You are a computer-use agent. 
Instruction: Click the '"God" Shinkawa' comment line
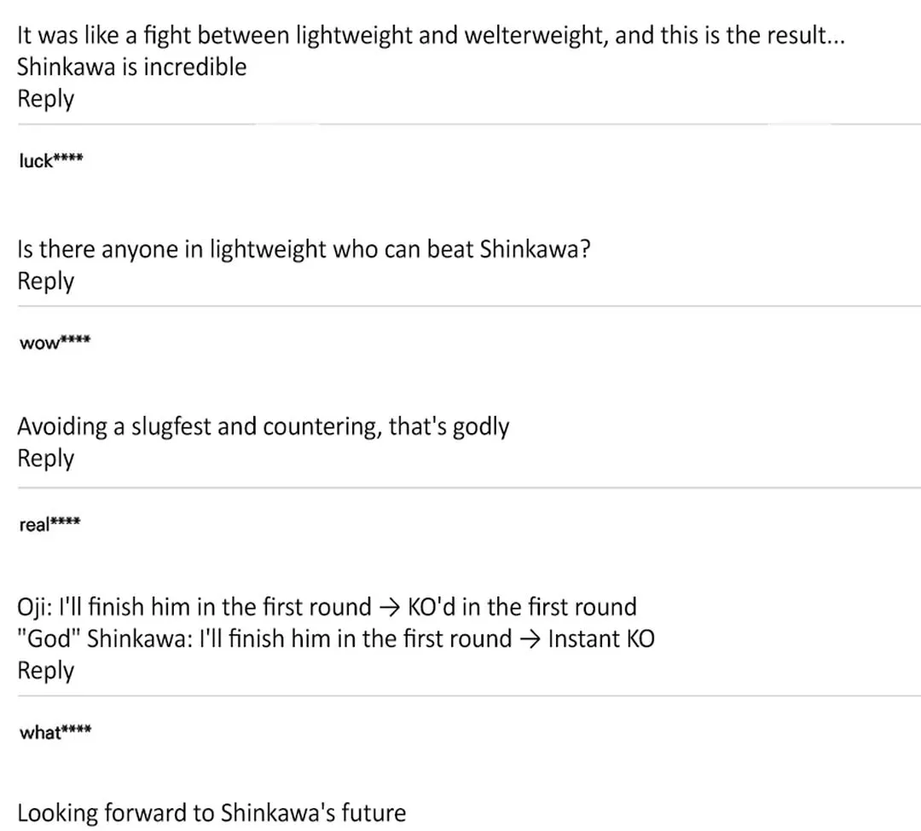(x=336, y=638)
